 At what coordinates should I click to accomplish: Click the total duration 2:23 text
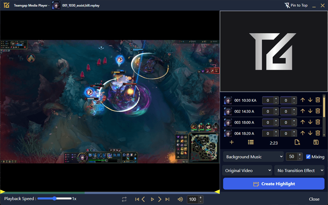pos(274,143)
